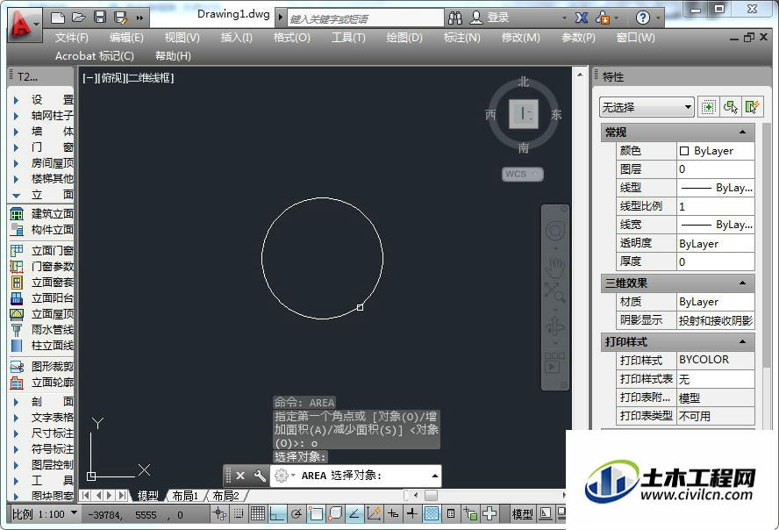Click the pan hand icon in navigation bar
The height and width of the screenshot is (530, 779).
554,269
